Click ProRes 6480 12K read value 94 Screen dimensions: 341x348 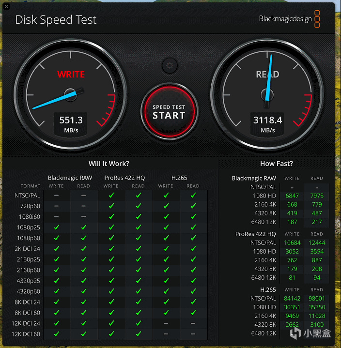pos(317,278)
